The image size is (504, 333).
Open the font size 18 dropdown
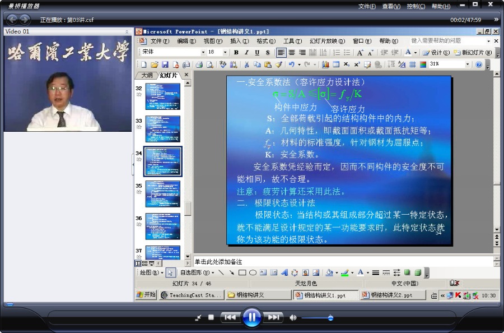(x=225, y=52)
